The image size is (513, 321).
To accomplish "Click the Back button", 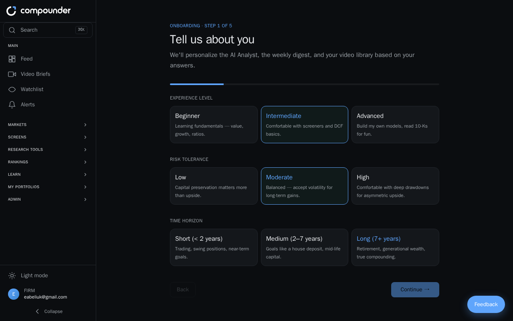I will [183, 290].
